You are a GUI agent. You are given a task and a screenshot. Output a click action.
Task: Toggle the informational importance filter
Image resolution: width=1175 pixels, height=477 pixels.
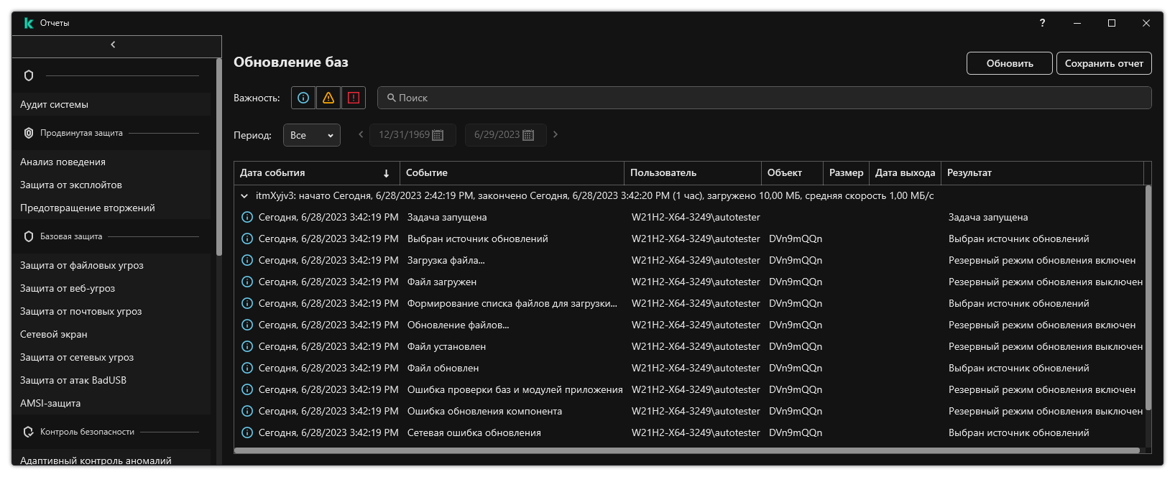(x=303, y=98)
